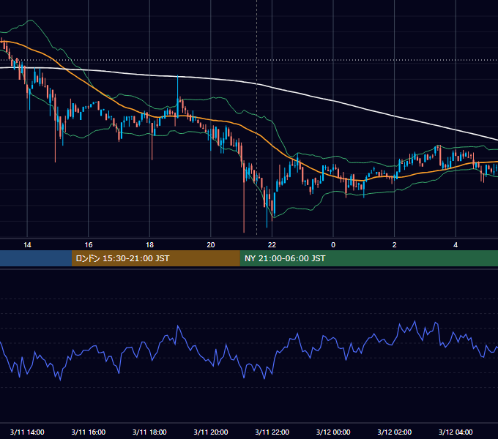
Task: Click the 3/11 16:00 time label
Action: click(89, 432)
